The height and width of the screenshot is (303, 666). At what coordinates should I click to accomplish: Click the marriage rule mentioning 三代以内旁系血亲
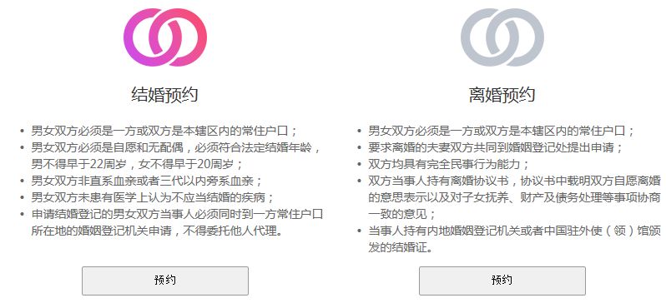point(147,181)
